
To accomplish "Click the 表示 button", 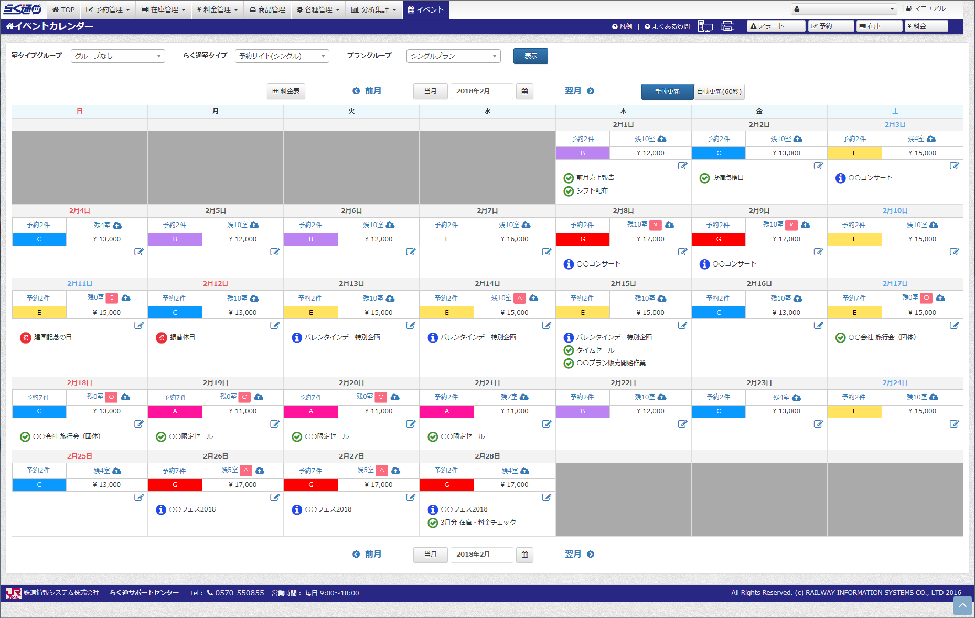I will (x=531, y=56).
